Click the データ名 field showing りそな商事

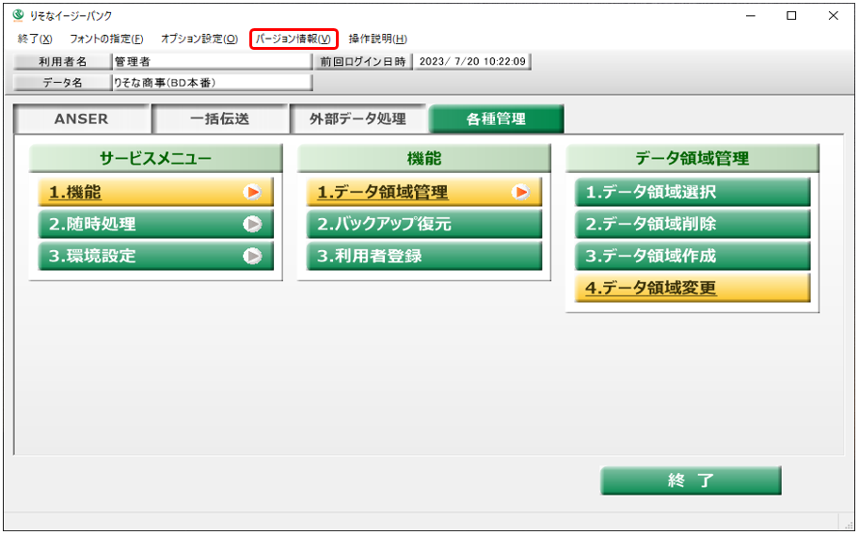pyautogui.click(x=213, y=83)
